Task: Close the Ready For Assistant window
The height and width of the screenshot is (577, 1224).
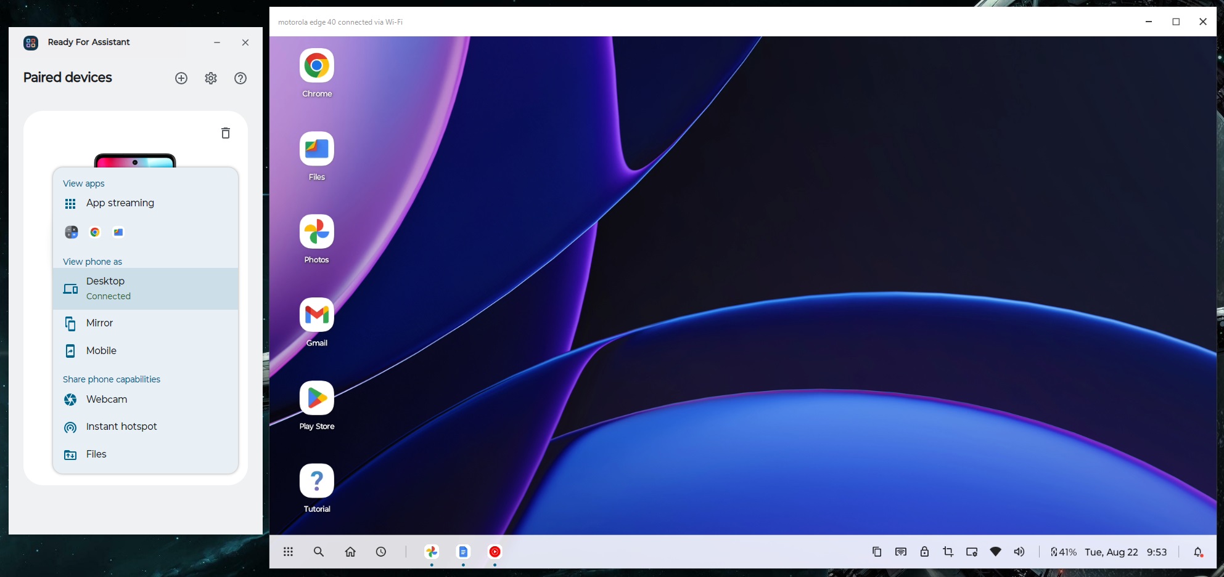Action: point(245,42)
